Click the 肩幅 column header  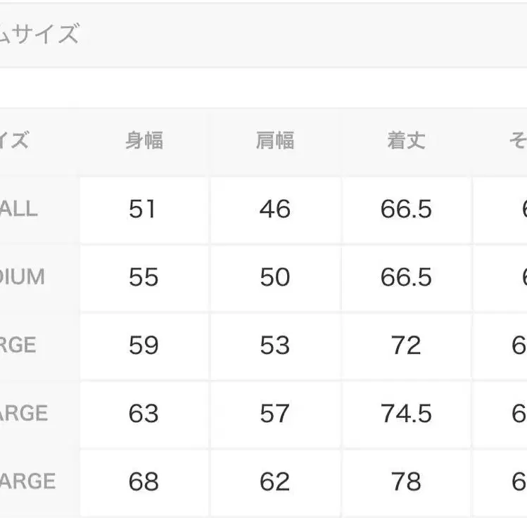[274, 141]
